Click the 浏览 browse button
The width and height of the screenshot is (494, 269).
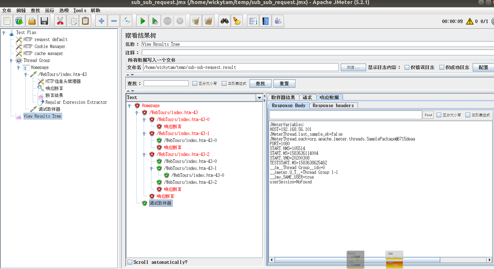coord(353,67)
